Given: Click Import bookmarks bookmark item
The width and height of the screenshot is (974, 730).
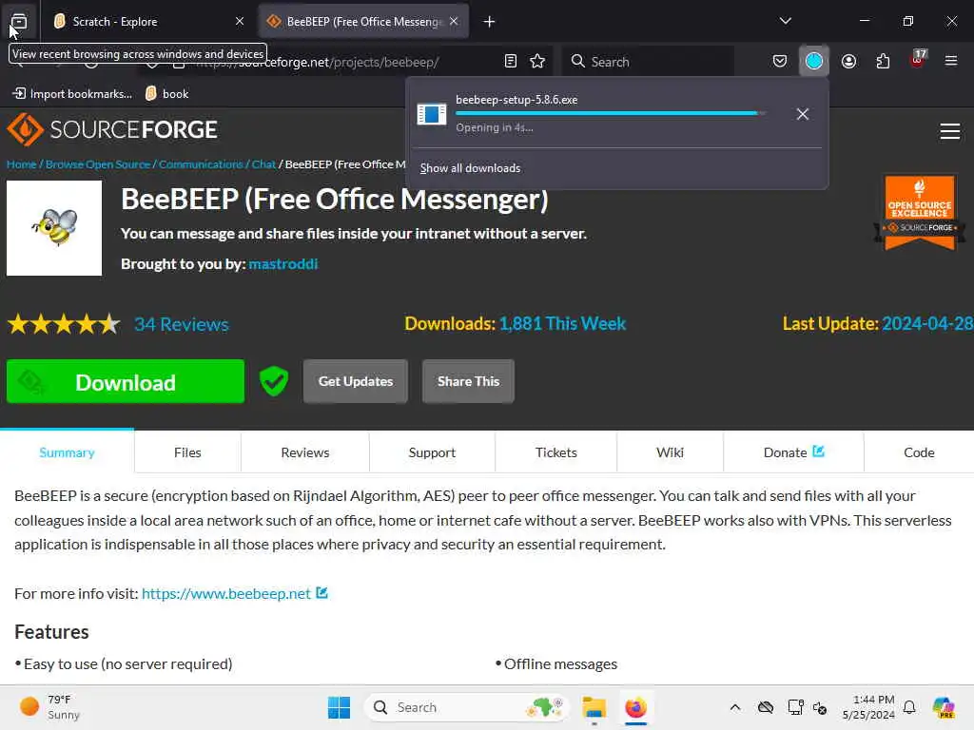Looking at the screenshot, I should tap(72, 94).
